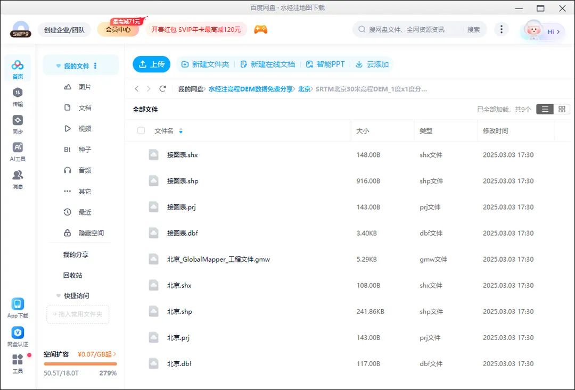Open the 视频 videos category
This screenshot has width=575, height=390.
point(78,129)
